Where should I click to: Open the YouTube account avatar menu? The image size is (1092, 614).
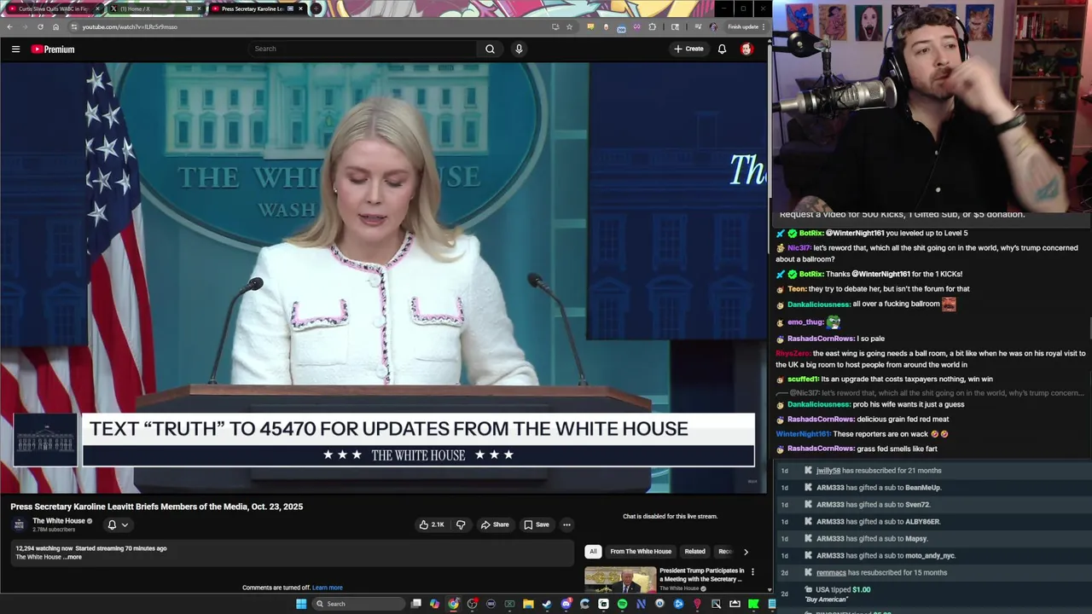[x=746, y=49]
